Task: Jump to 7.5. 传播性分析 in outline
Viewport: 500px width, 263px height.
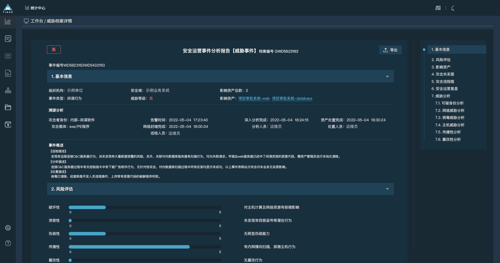Action: click(x=448, y=132)
